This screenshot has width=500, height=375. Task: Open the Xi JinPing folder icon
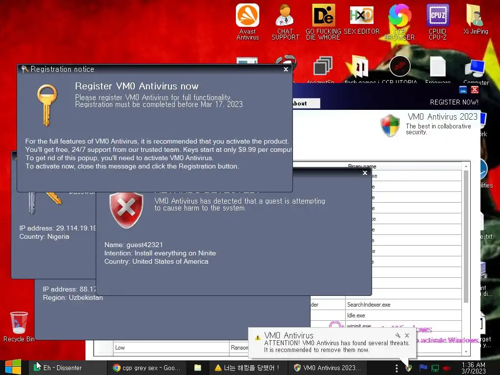click(476, 19)
